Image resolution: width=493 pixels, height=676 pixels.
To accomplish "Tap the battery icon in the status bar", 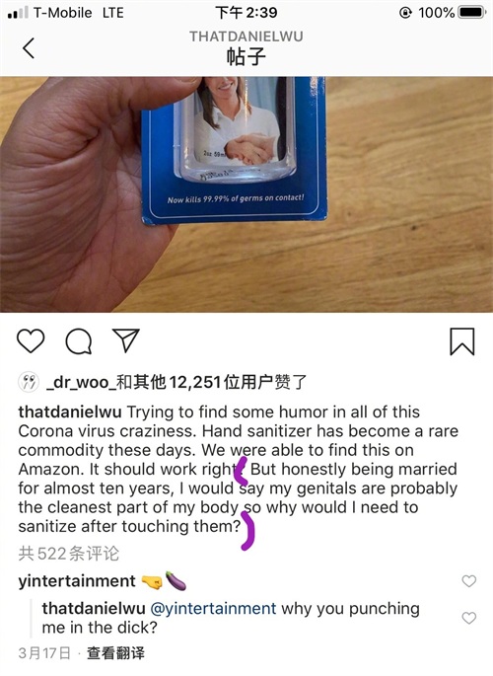I will pyautogui.click(x=472, y=12).
